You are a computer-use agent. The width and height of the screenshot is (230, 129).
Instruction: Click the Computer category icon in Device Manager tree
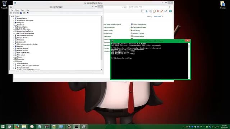tap(15, 23)
